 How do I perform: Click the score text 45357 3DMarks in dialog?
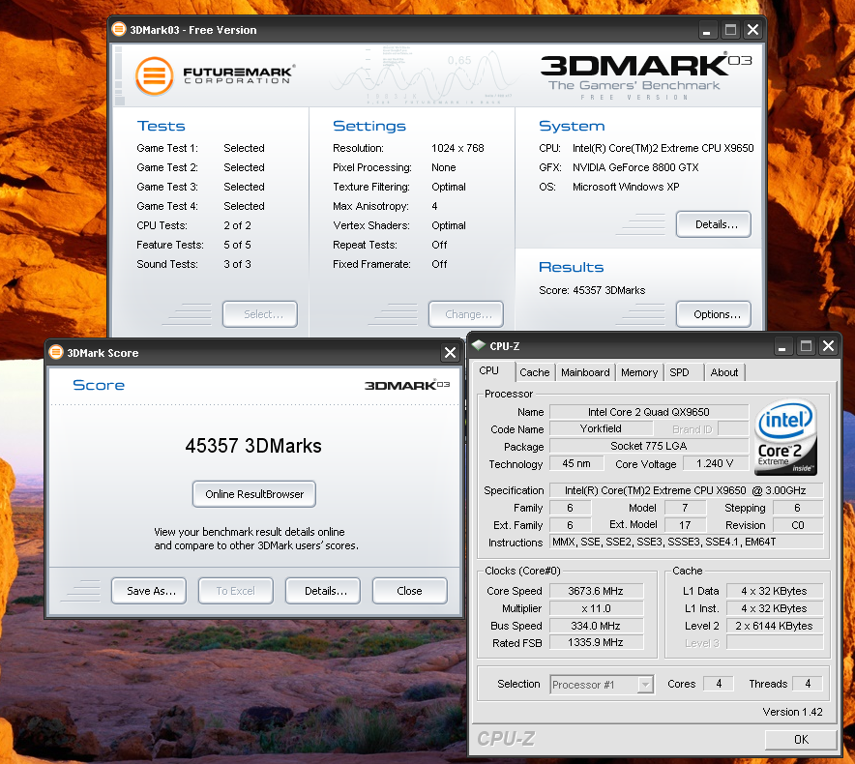253,446
